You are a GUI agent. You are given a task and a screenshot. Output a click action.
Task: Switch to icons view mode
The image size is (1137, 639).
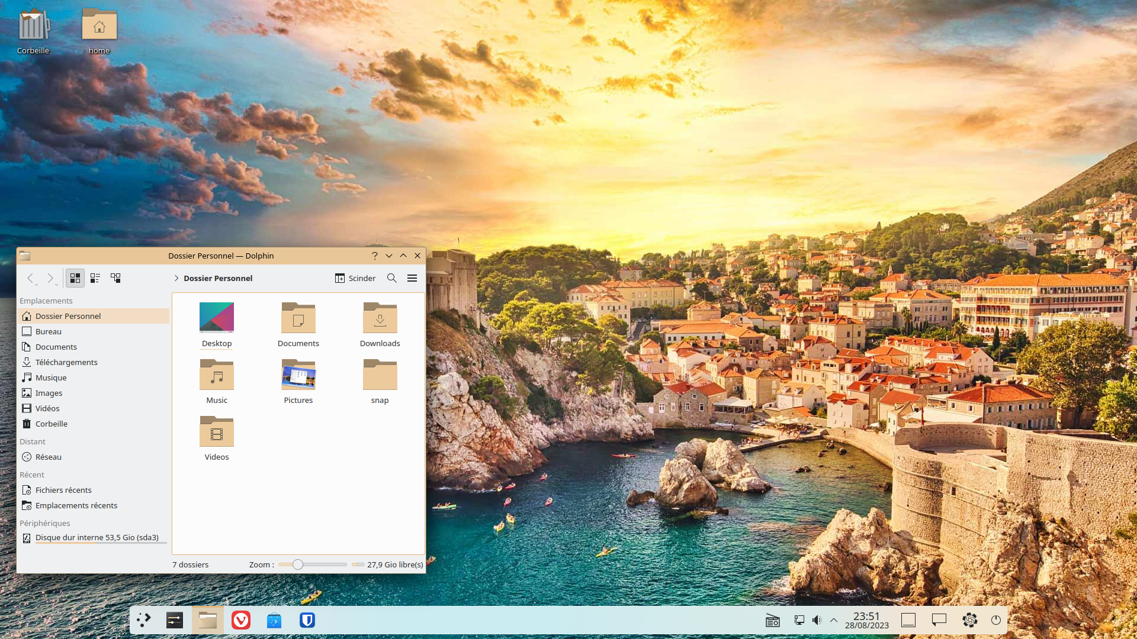coord(75,278)
